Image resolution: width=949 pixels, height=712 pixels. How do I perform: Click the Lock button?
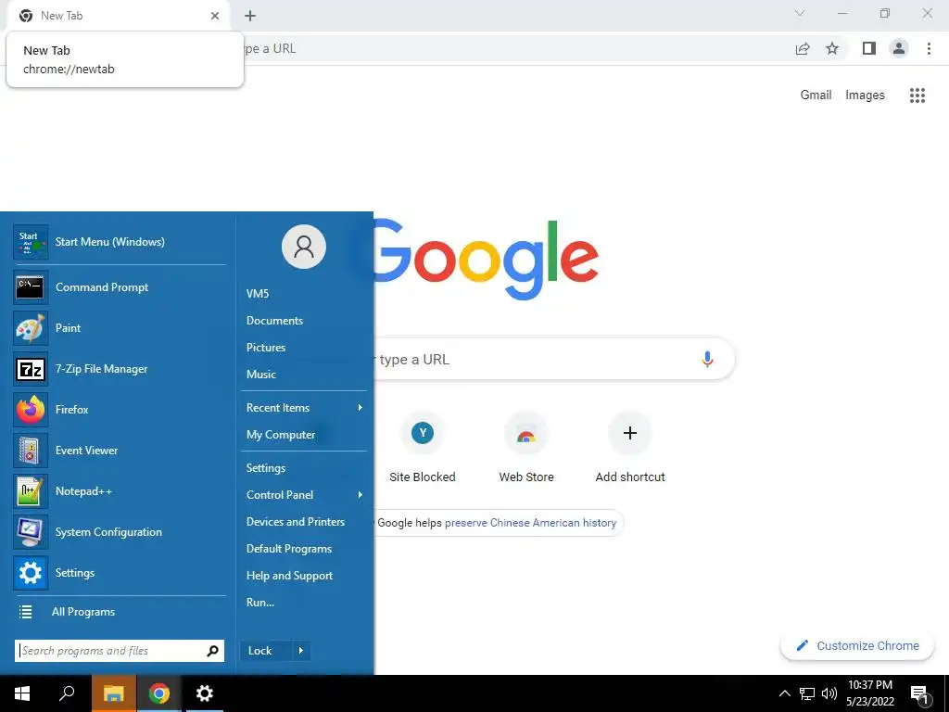coord(266,651)
